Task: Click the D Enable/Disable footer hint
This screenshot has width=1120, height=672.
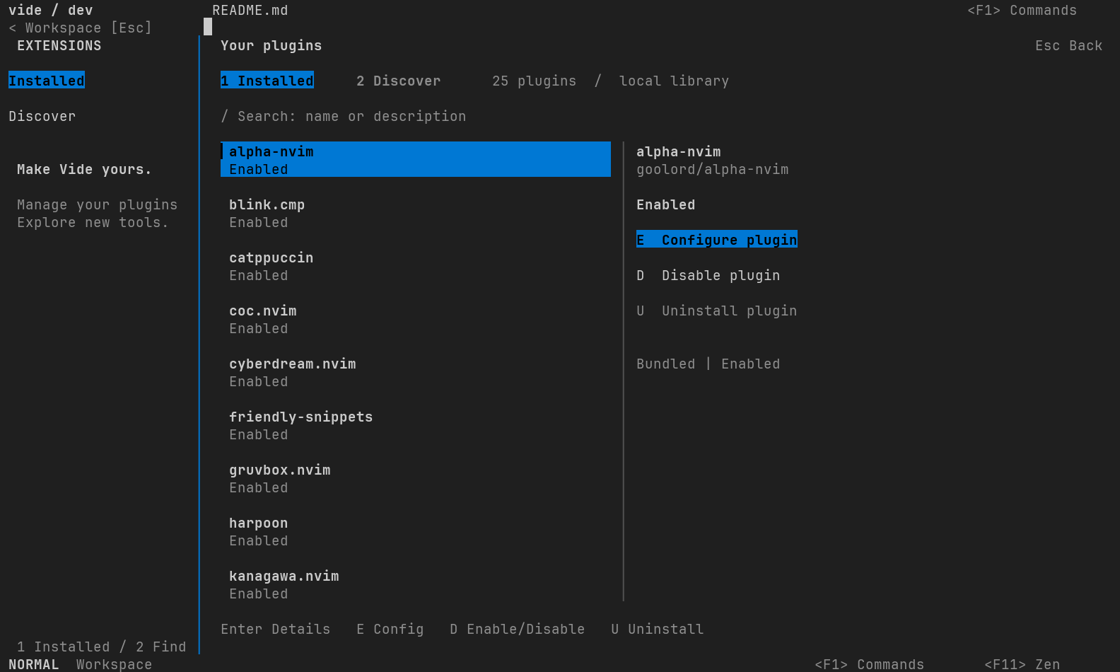Action: click(x=518, y=629)
